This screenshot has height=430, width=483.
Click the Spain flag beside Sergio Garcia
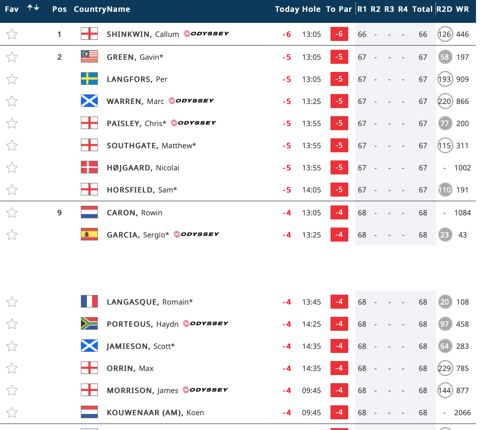point(89,234)
